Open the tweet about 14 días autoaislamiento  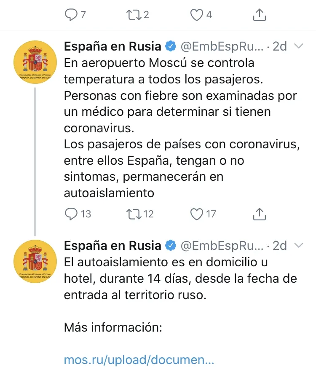click(x=180, y=279)
